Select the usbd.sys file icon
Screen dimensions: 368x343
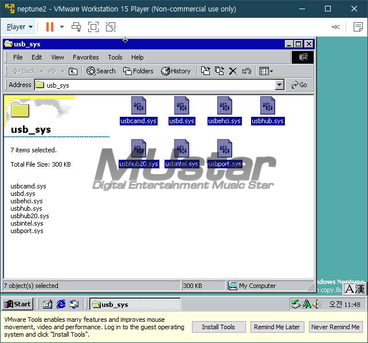[x=181, y=105]
